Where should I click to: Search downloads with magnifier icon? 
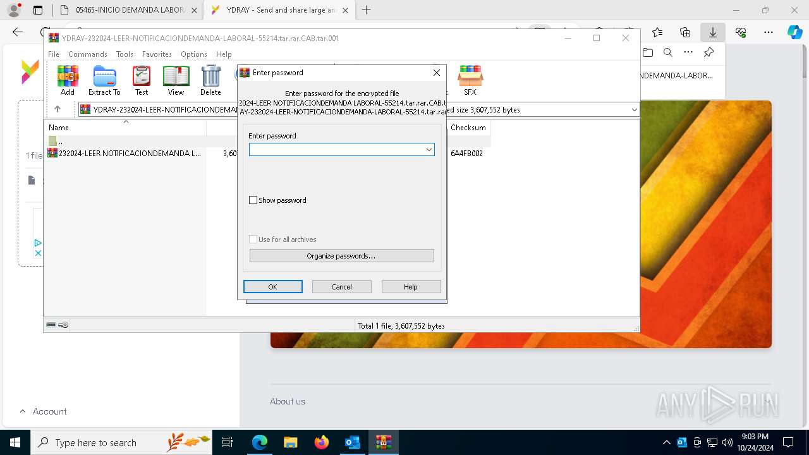[x=668, y=52]
